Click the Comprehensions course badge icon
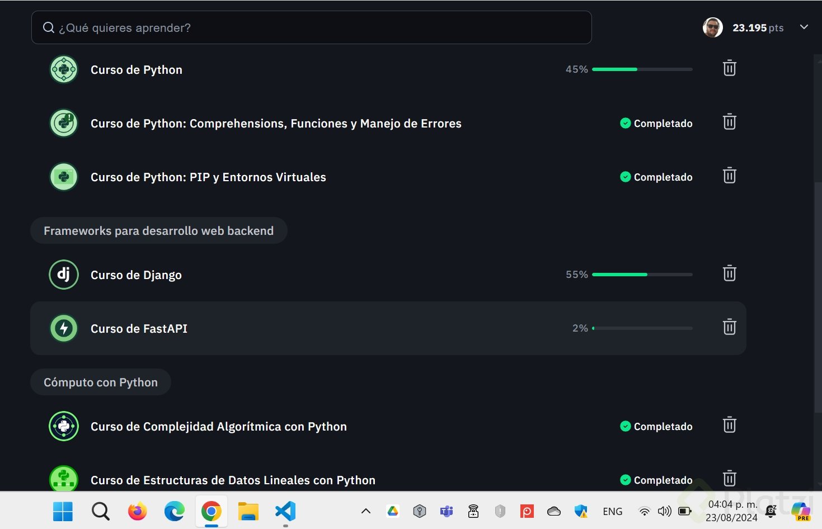 (64, 123)
